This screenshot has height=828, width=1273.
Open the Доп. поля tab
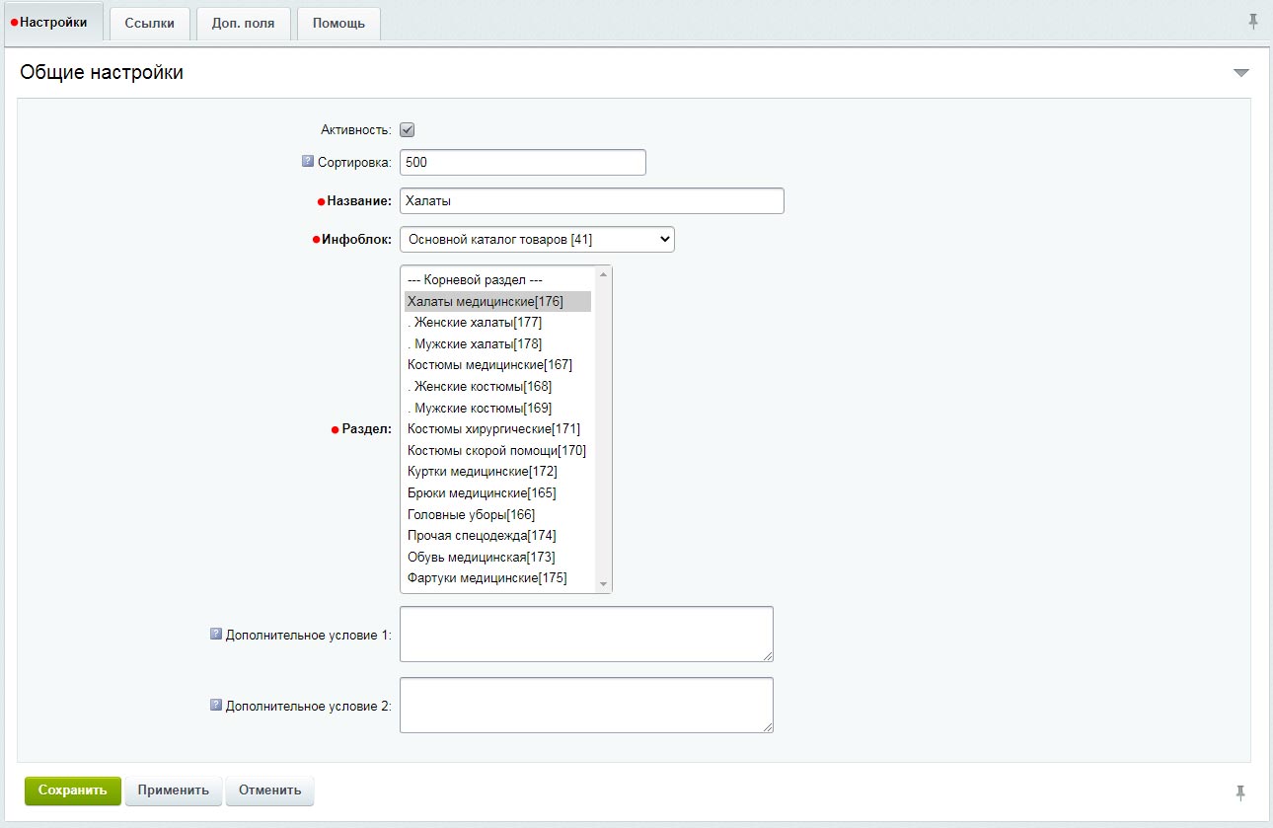point(243,22)
